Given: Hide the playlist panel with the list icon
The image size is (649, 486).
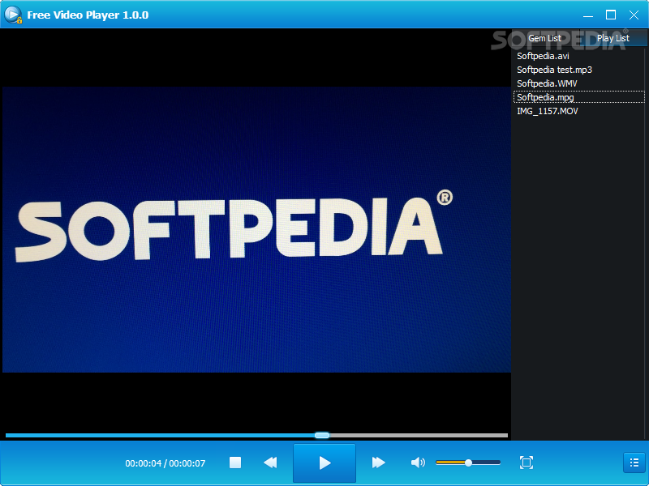Looking at the screenshot, I should click(x=634, y=463).
